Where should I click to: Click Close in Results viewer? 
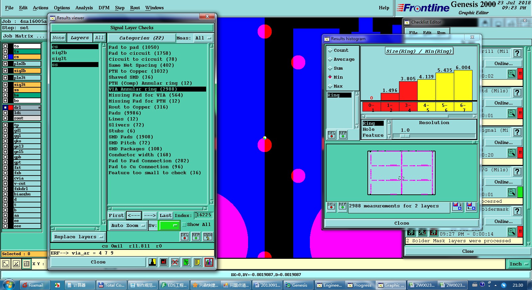[98, 262]
